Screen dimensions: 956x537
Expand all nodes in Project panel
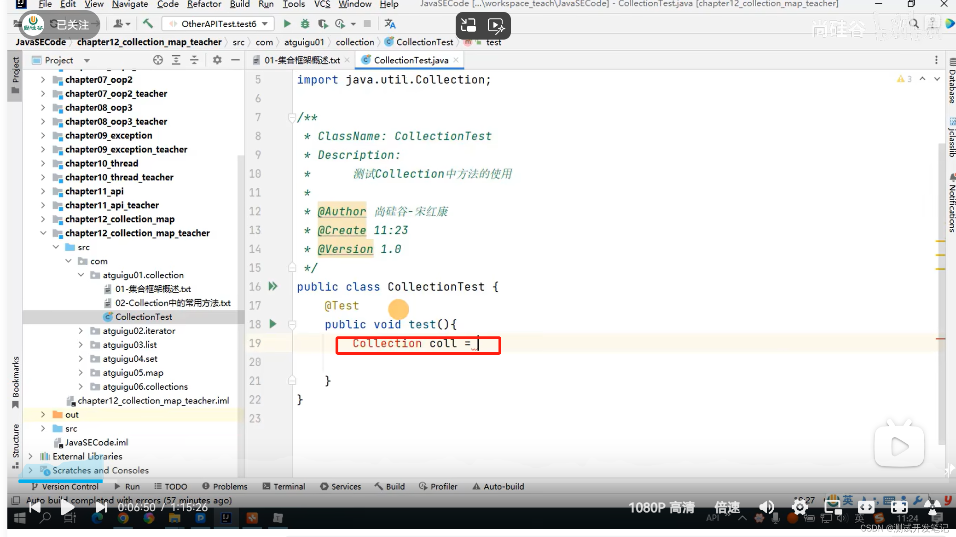tap(176, 60)
